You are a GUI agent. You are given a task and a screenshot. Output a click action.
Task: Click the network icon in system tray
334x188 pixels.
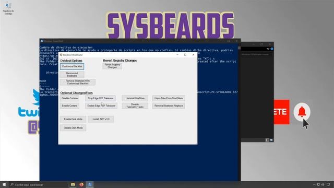[319, 184]
